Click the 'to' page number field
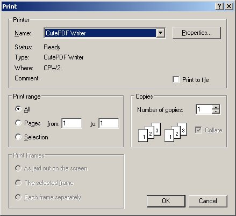The height and width of the screenshot is (216, 236). 109,123
